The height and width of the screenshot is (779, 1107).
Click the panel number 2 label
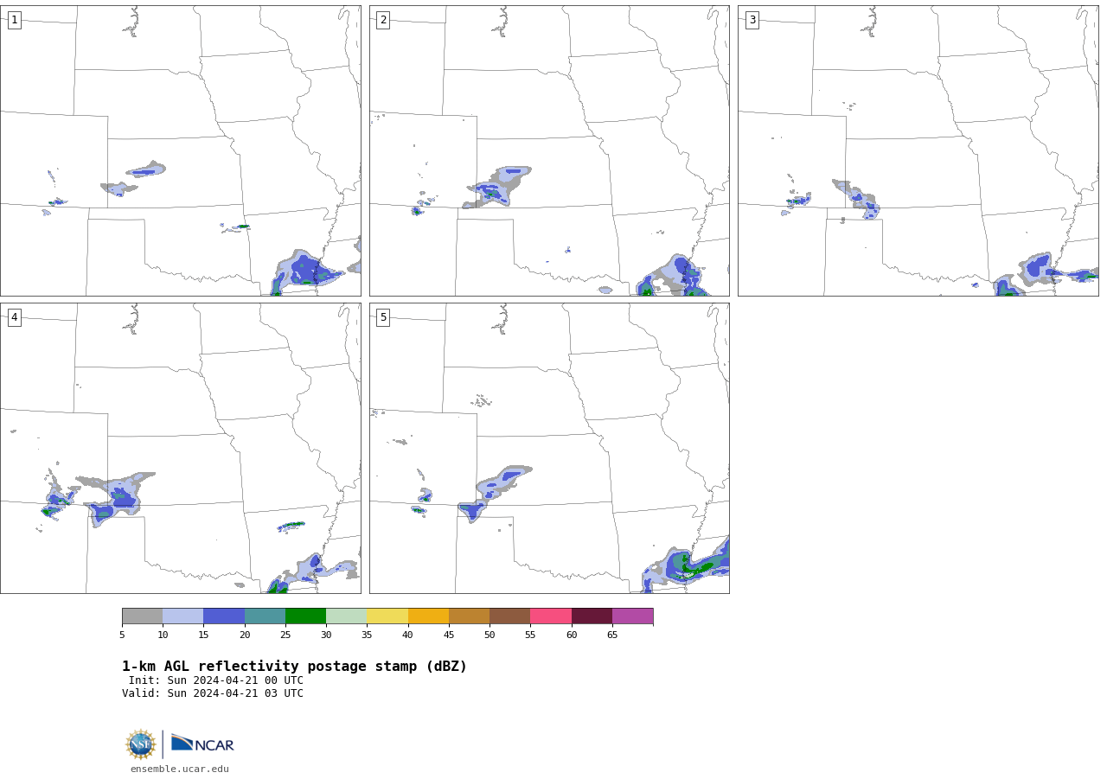(383, 20)
